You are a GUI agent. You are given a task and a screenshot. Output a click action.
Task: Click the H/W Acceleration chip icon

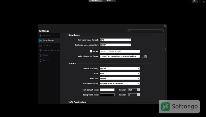(40, 50)
